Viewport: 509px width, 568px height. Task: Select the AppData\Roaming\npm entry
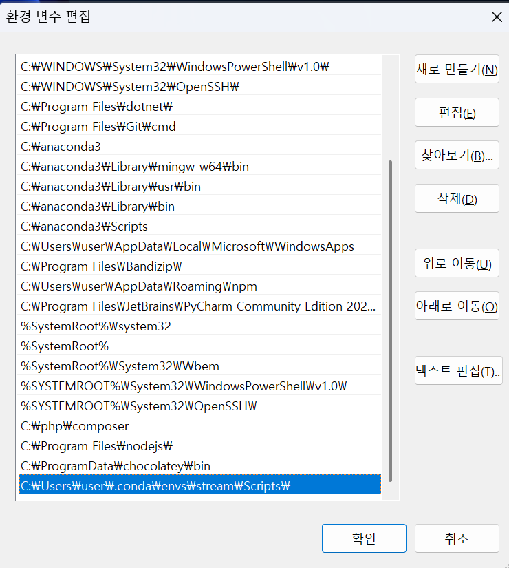click(200, 286)
